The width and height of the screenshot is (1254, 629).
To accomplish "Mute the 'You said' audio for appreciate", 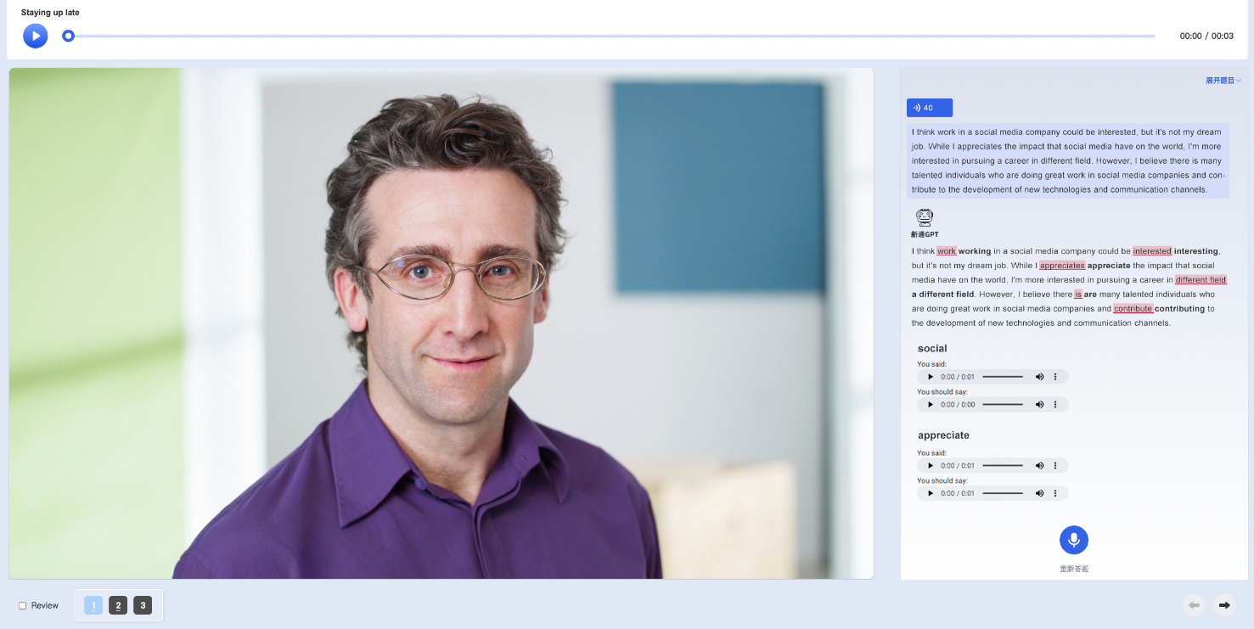I will 1039,466.
